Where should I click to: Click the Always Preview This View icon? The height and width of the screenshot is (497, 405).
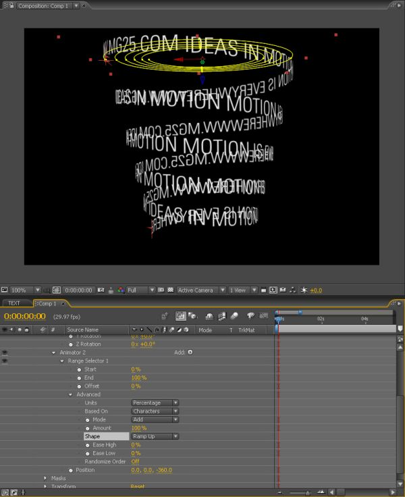click(x=5, y=290)
